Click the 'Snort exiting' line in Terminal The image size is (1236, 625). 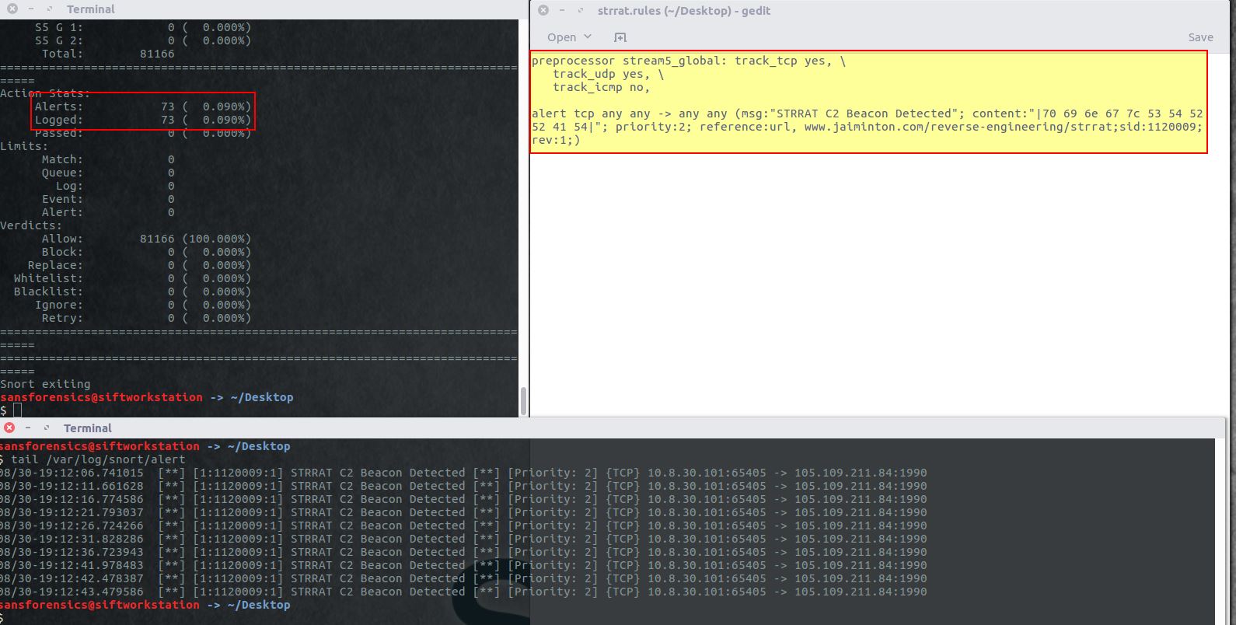(45, 384)
